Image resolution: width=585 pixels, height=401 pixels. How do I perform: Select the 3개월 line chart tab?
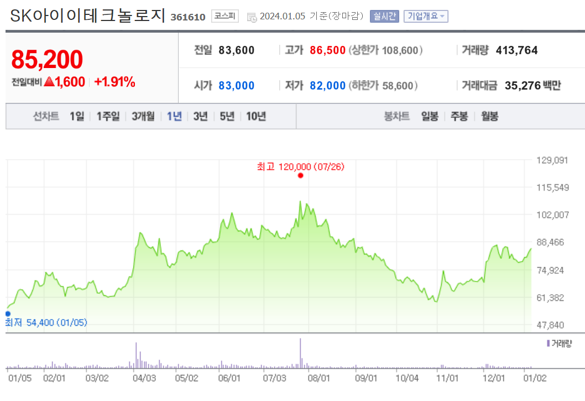pos(143,116)
